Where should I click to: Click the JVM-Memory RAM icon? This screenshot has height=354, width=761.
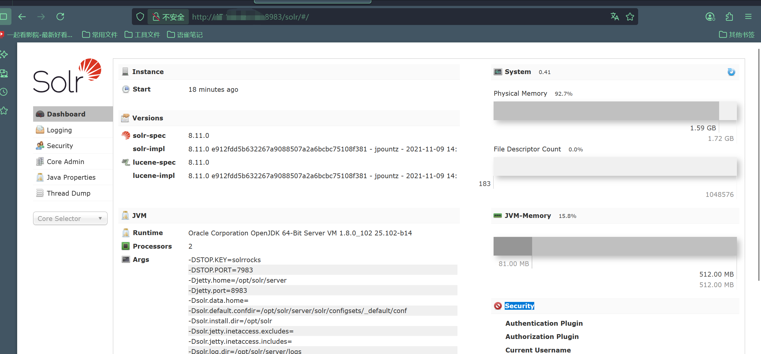(x=497, y=216)
